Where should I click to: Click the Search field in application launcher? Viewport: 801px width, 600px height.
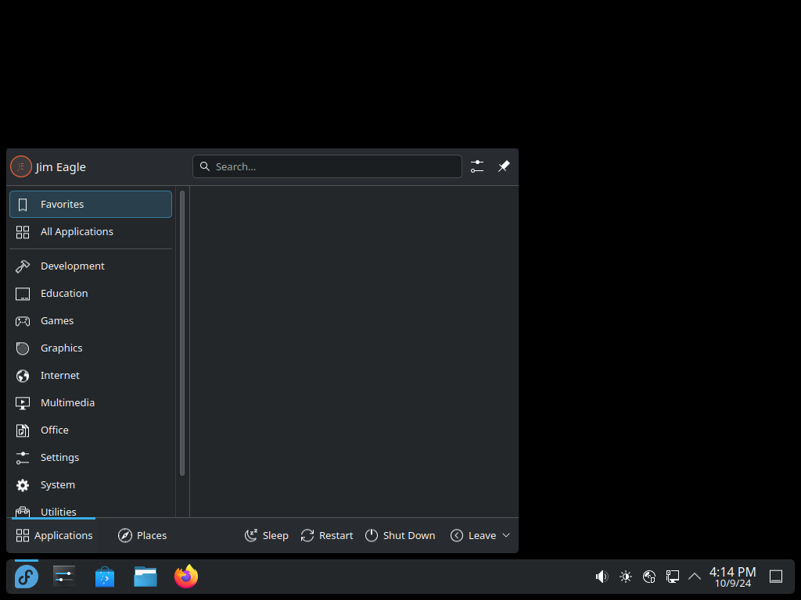(327, 167)
